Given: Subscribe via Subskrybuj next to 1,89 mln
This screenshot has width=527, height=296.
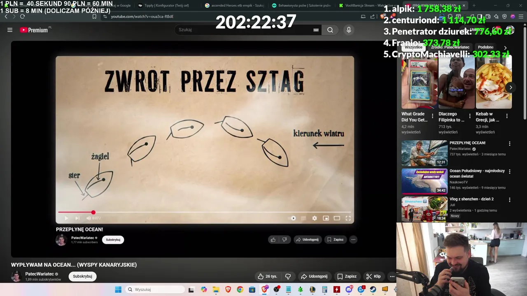Looking at the screenshot, I should [82, 276].
